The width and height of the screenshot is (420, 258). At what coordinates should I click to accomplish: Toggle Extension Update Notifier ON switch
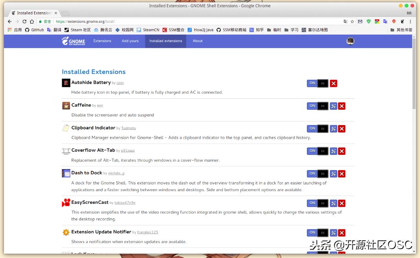[x=317, y=233]
